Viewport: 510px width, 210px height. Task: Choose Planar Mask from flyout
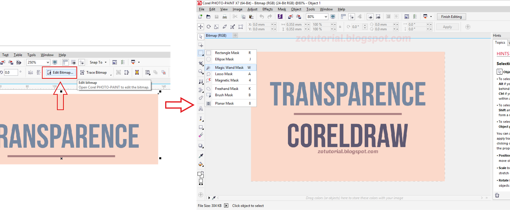coord(230,104)
